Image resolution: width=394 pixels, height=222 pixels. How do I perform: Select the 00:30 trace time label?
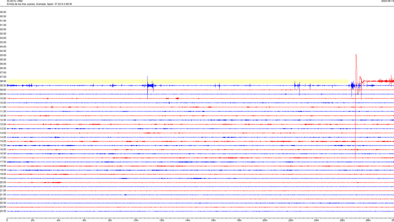3,16
